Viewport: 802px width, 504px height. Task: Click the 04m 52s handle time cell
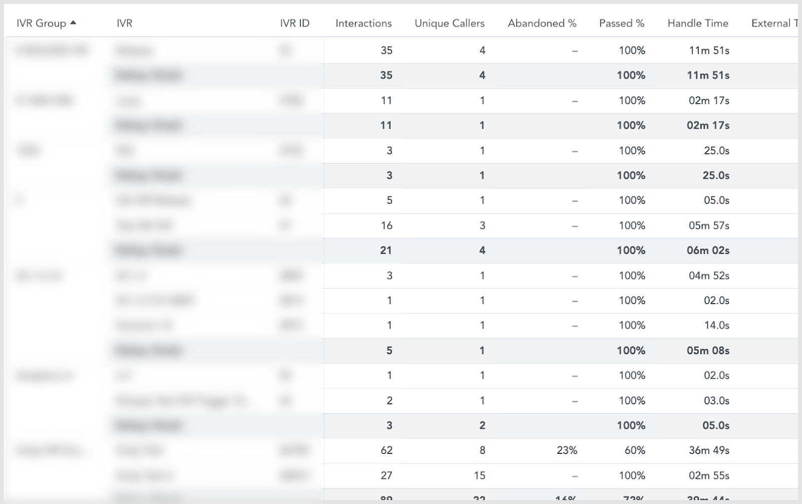709,276
